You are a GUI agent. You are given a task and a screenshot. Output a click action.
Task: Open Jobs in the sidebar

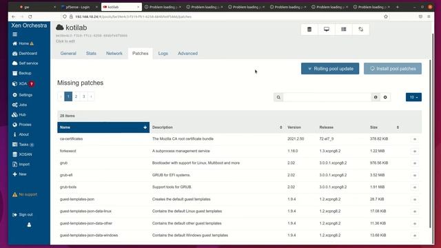19,105
